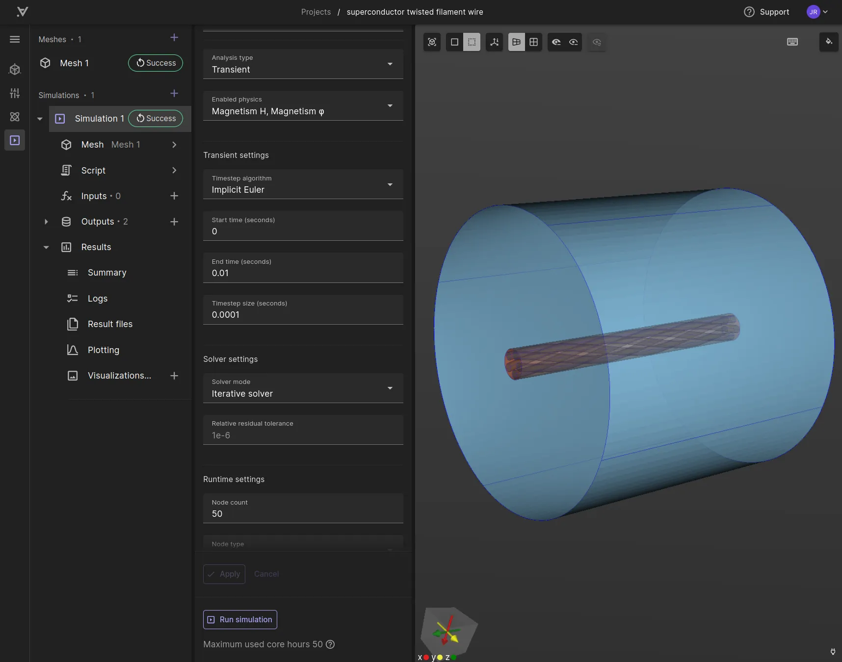Image resolution: width=842 pixels, height=662 pixels.
Task: Open keyboard shortcuts panel
Action: click(792, 42)
